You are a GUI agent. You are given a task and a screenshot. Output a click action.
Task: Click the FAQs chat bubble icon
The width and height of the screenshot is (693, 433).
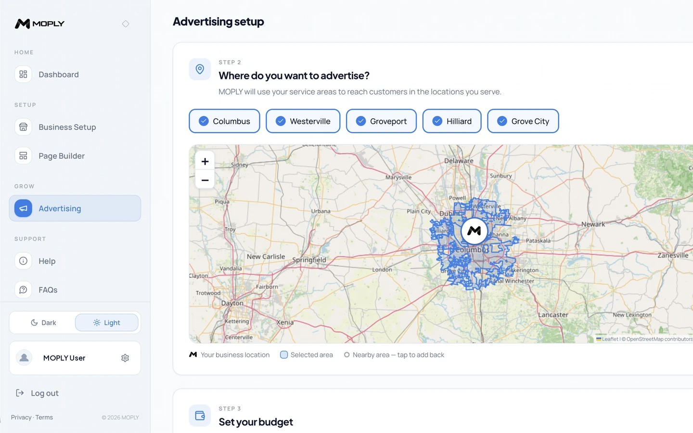23,290
